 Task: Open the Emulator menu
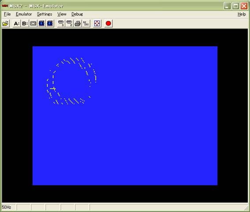[x=24, y=14]
